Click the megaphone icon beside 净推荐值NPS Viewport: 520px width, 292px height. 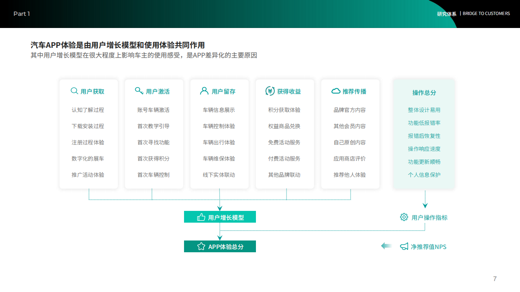point(404,246)
